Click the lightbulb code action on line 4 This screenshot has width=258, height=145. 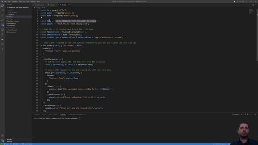pyautogui.click(x=41, y=18)
